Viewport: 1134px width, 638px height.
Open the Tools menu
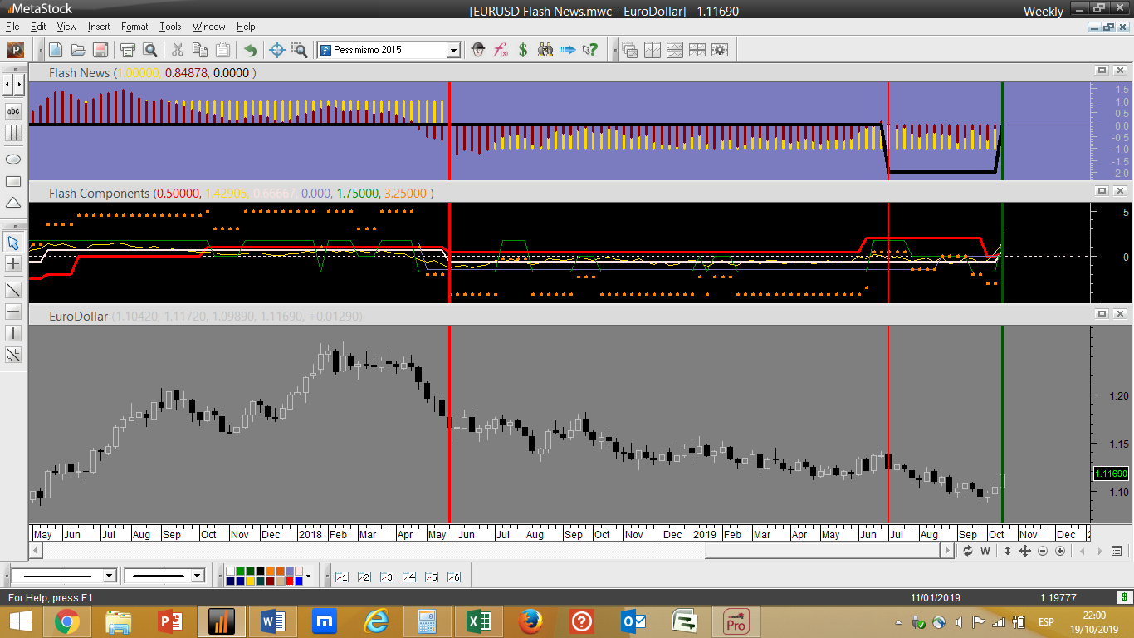point(170,27)
